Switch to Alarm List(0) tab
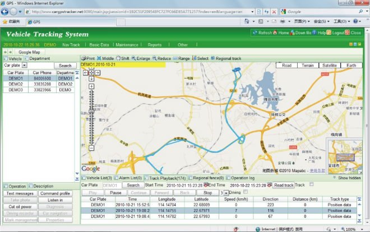The image size is (370, 232). click(x=128, y=178)
